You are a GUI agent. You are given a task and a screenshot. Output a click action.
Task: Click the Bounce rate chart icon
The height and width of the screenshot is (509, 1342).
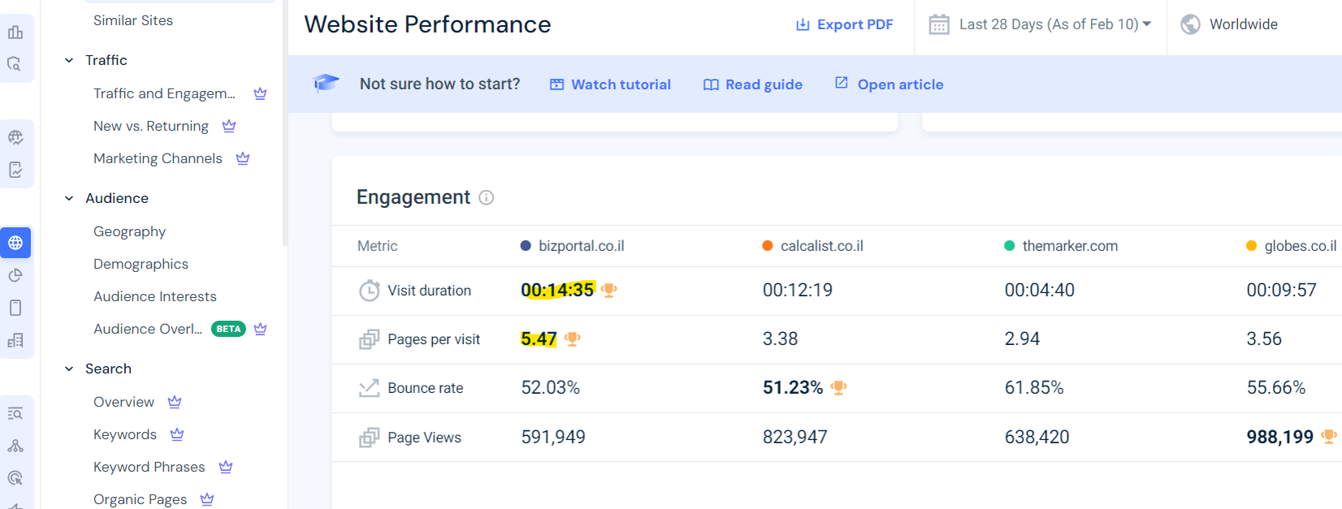(370, 388)
